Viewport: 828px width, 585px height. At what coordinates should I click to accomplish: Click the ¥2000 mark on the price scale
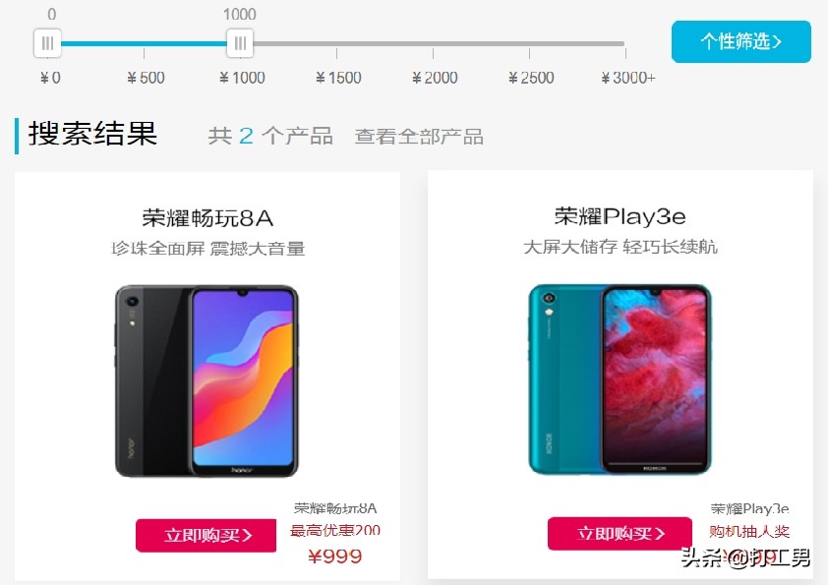click(x=435, y=78)
